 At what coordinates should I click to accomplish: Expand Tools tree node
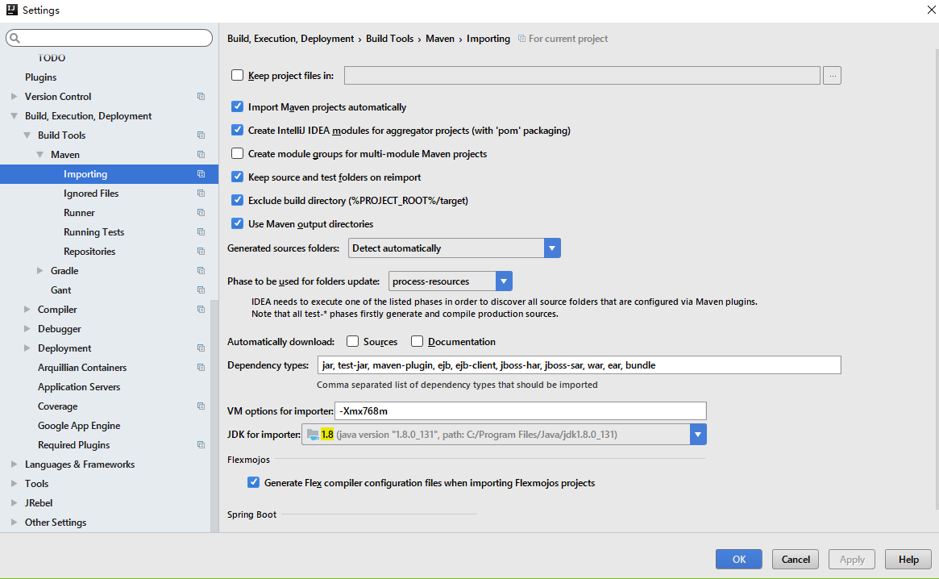click(x=14, y=484)
